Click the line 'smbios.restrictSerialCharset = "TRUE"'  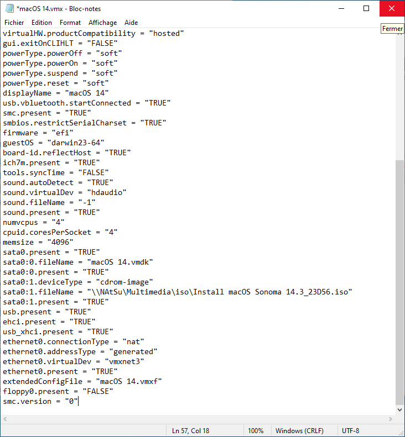pyautogui.click(x=85, y=123)
